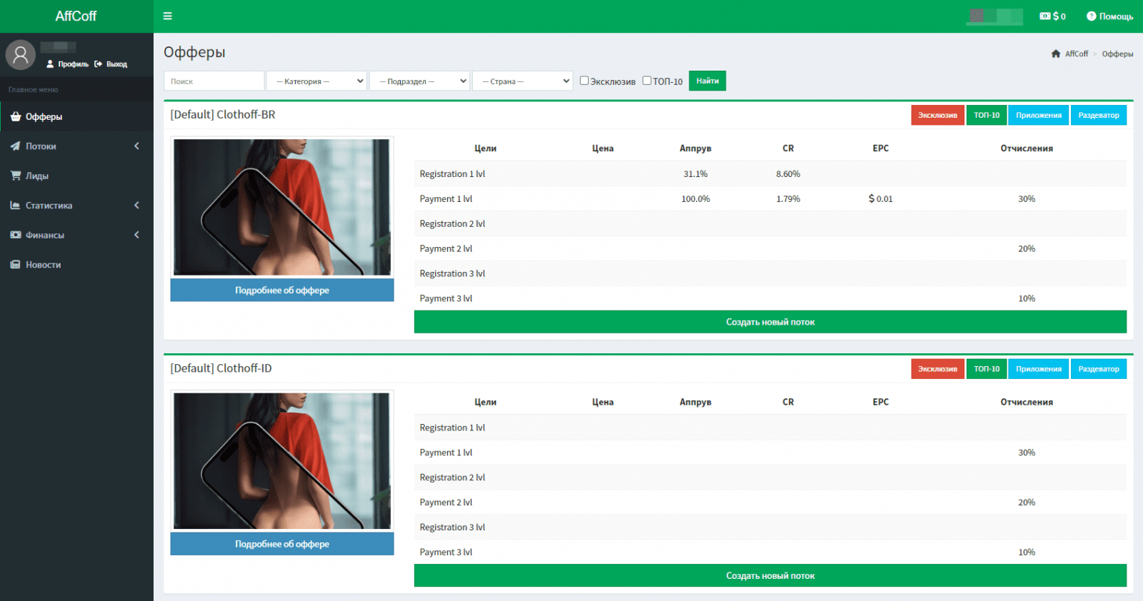Expand the Финансы sidebar submenu
1143x601 pixels.
coord(136,235)
